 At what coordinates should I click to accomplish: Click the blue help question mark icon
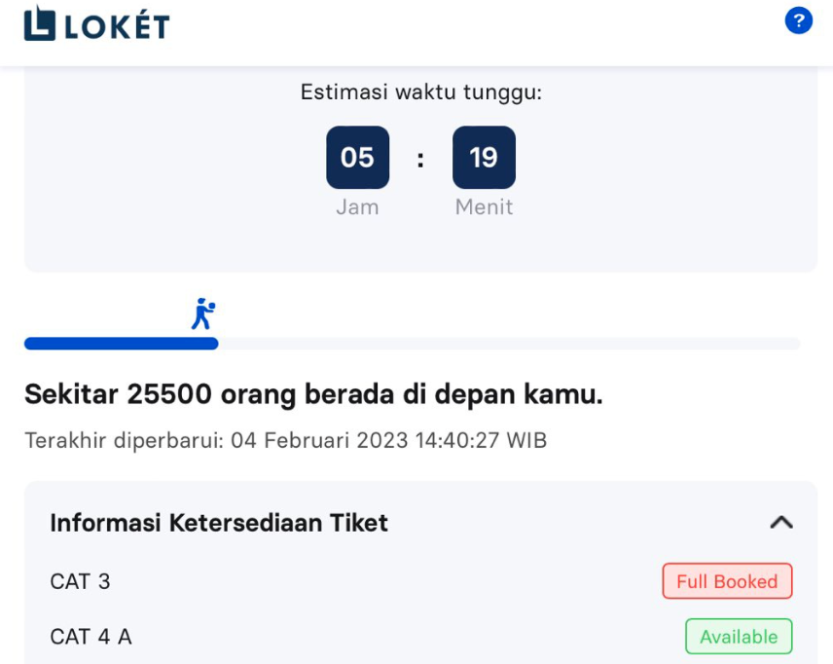(x=798, y=20)
